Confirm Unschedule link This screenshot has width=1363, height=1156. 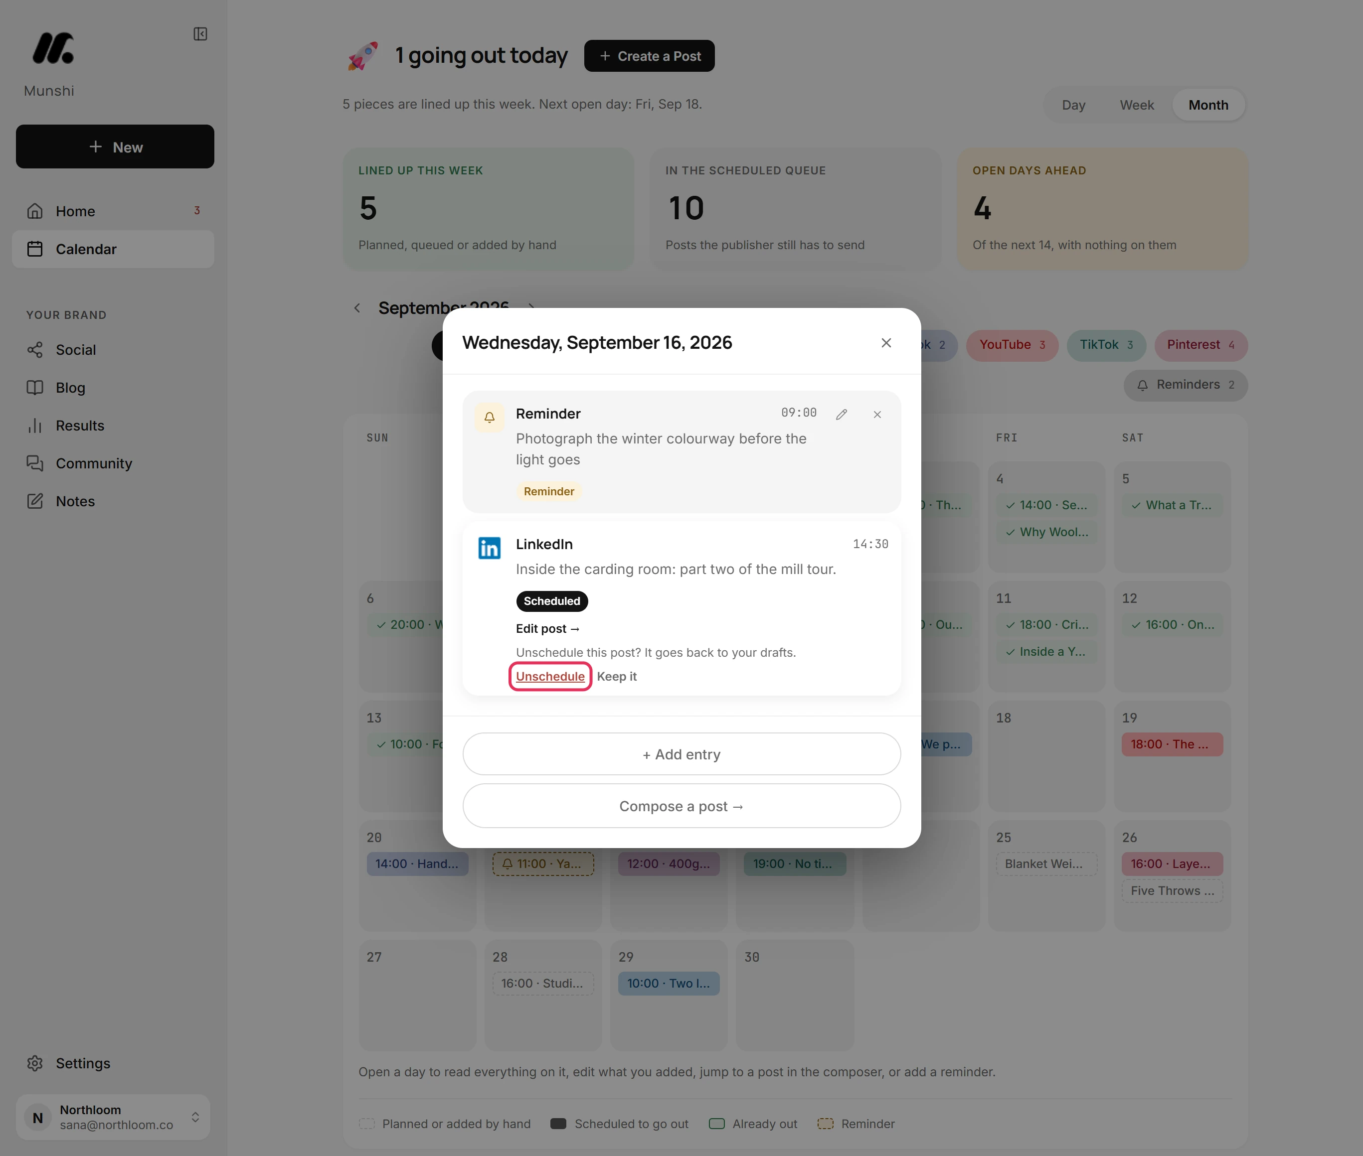(x=550, y=676)
